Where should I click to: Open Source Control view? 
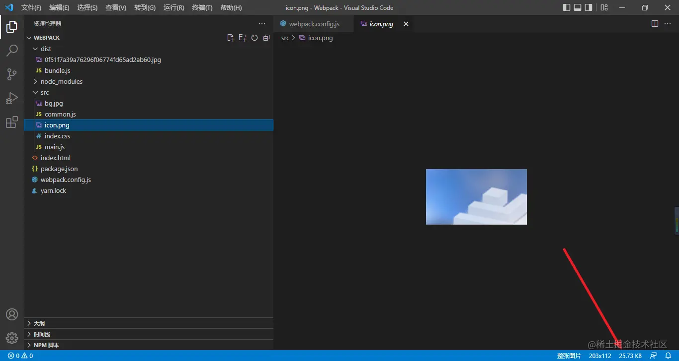(x=12, y=74)
